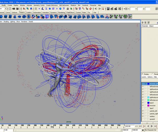Open the Panels menu in viewport
The image size is (158, 132).
(x=31, y=22)
